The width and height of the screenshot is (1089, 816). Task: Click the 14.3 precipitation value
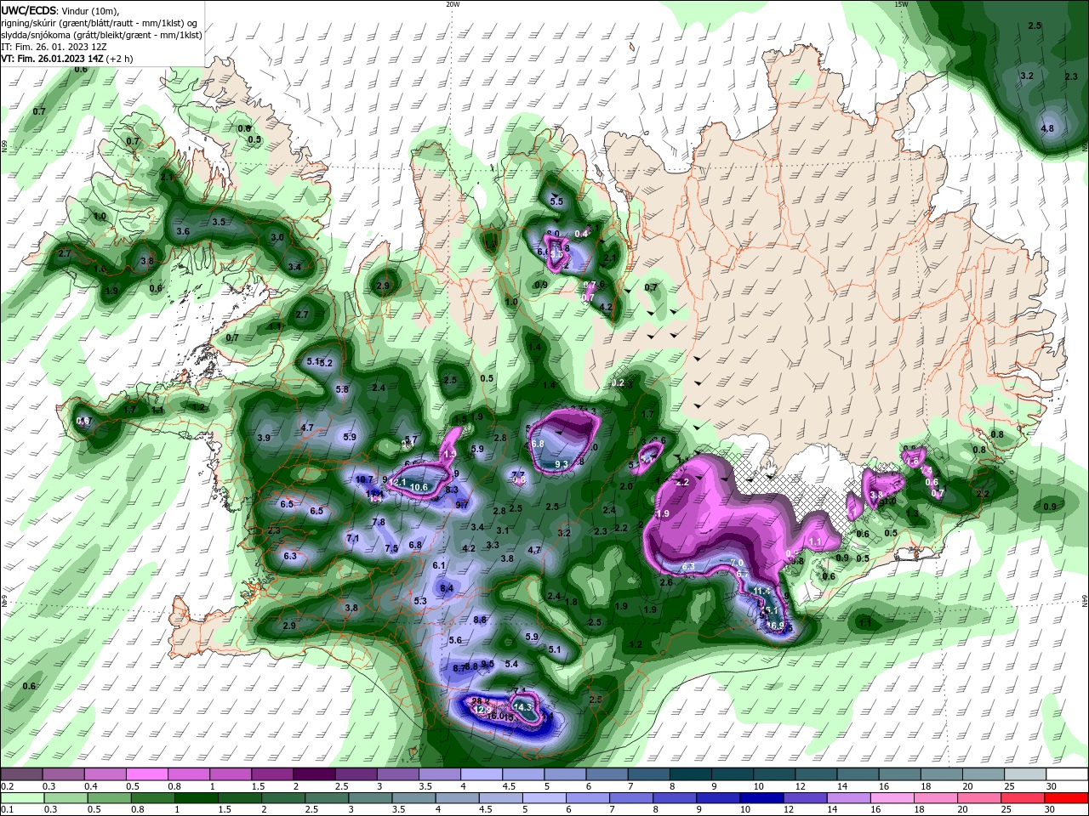tap(522, 707)
